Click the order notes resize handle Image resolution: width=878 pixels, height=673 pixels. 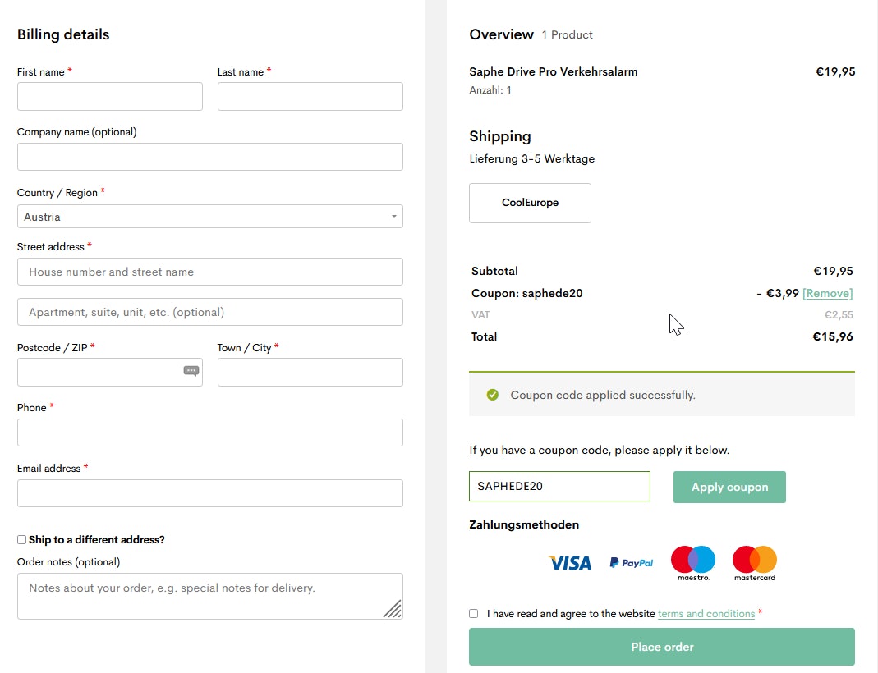(393, 608)
